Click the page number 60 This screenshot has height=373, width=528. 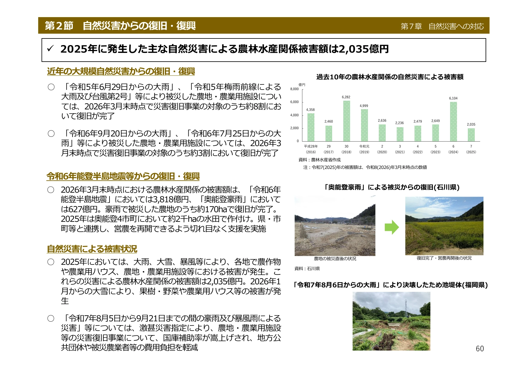(480, 349)
